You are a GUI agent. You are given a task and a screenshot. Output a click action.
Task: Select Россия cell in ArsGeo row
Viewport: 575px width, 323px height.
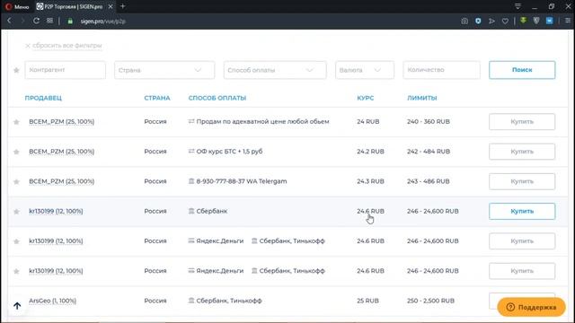coord(155,301)
